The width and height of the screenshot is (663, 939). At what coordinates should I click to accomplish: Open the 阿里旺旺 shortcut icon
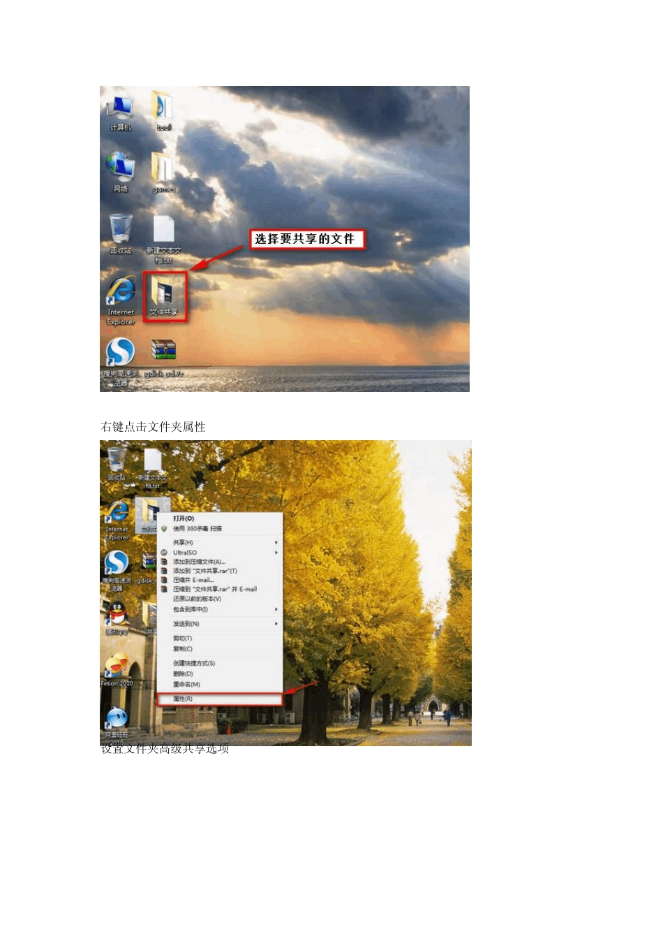pyautogui.click(x=117, y=725)
